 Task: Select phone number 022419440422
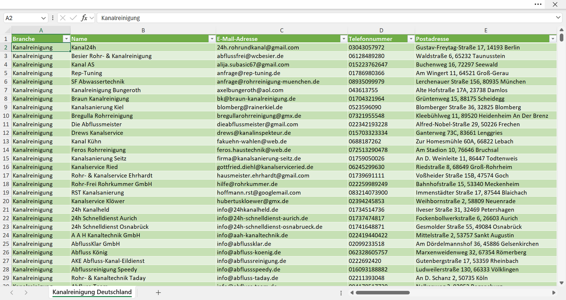pyautogui.click(x=381, y=235)
